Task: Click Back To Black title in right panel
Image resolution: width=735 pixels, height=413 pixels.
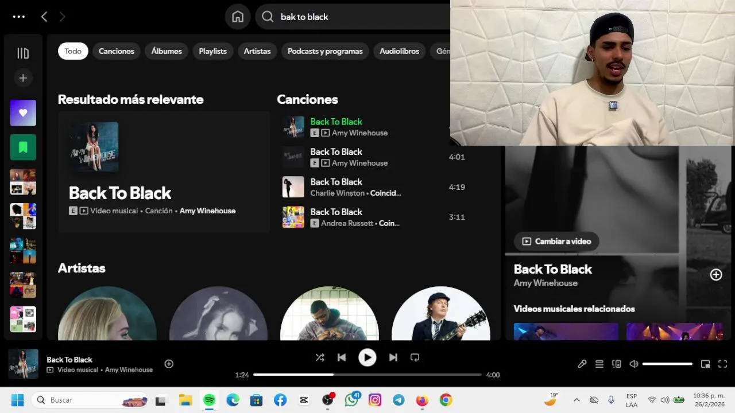Action: tap(552, 269)
